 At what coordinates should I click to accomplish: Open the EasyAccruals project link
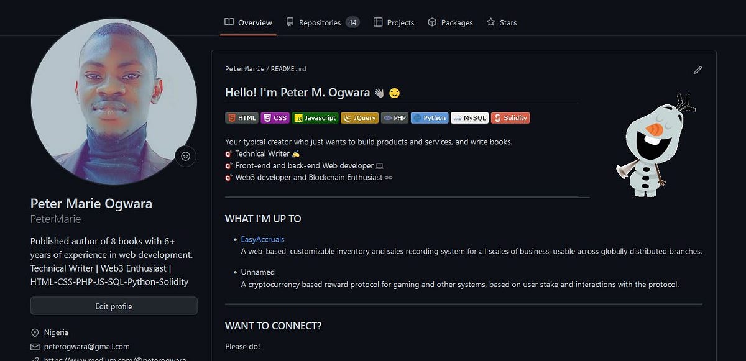[x=262, y=239]
